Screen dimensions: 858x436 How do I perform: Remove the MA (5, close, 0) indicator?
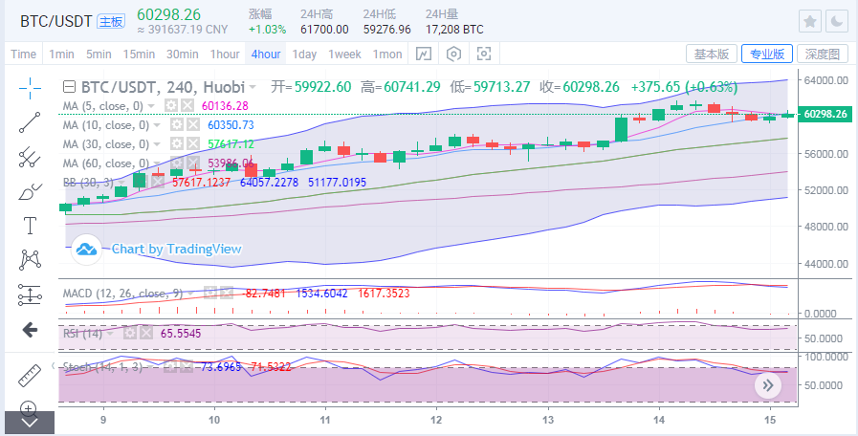[187, 105]
